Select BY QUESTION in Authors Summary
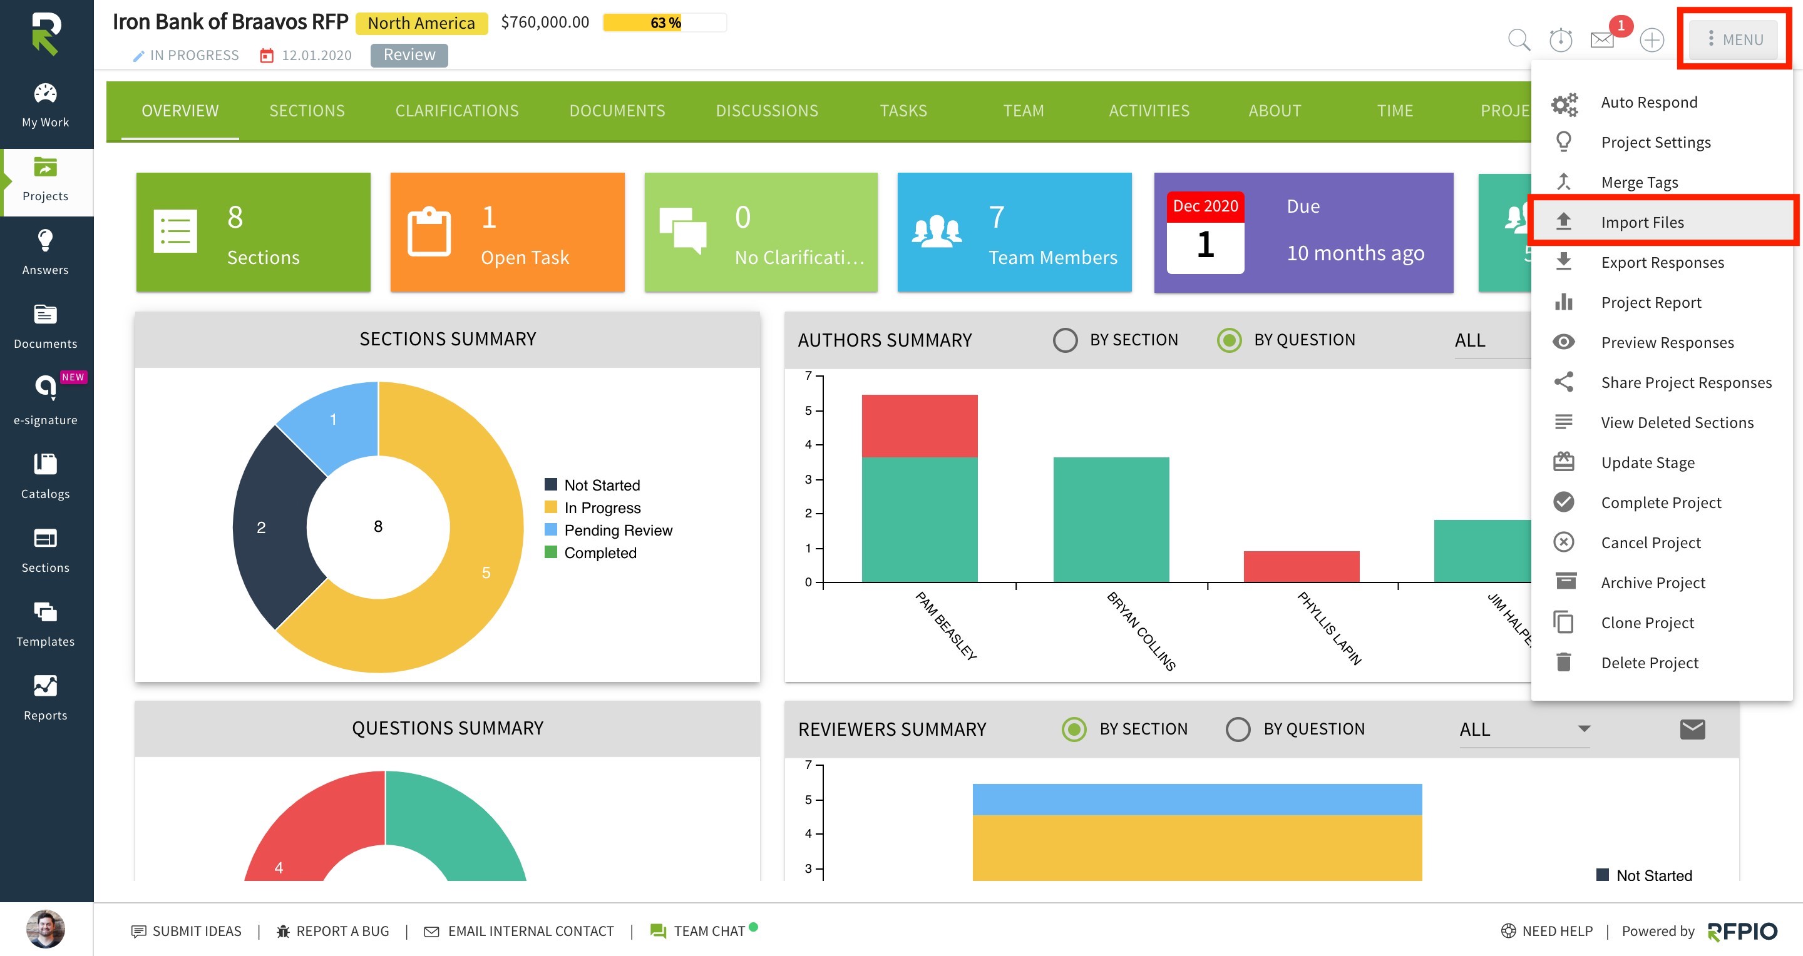Screen dimensions: 1803x956 click(1228, 340)
